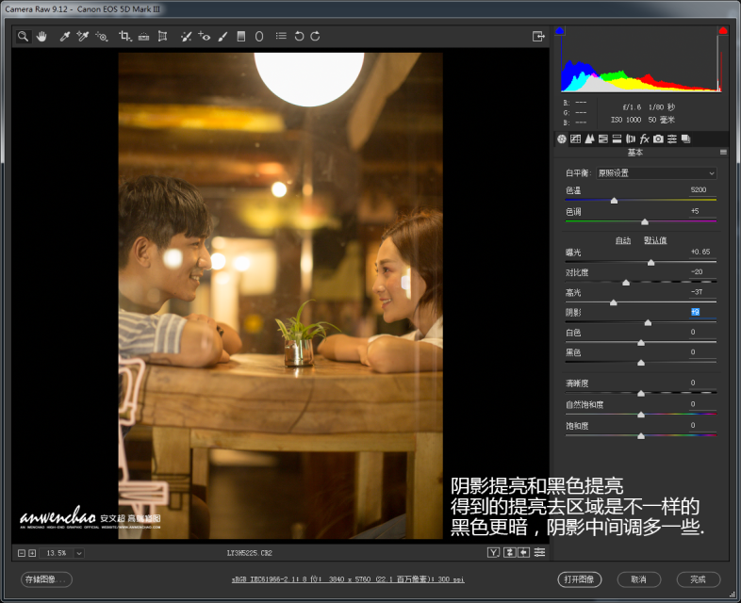741x603 pixels.
Task: Open the Basic panel flyout menu
Action: (723, 152)
